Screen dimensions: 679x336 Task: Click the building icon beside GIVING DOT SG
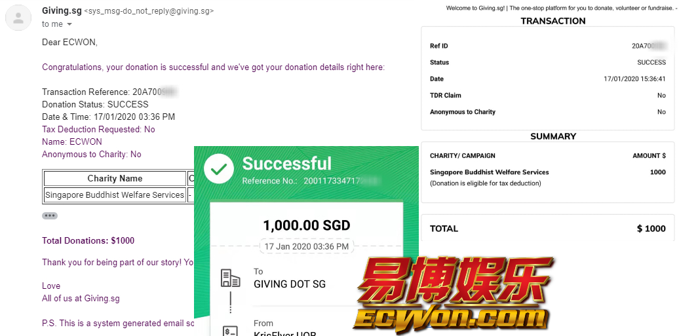[231, 278]
